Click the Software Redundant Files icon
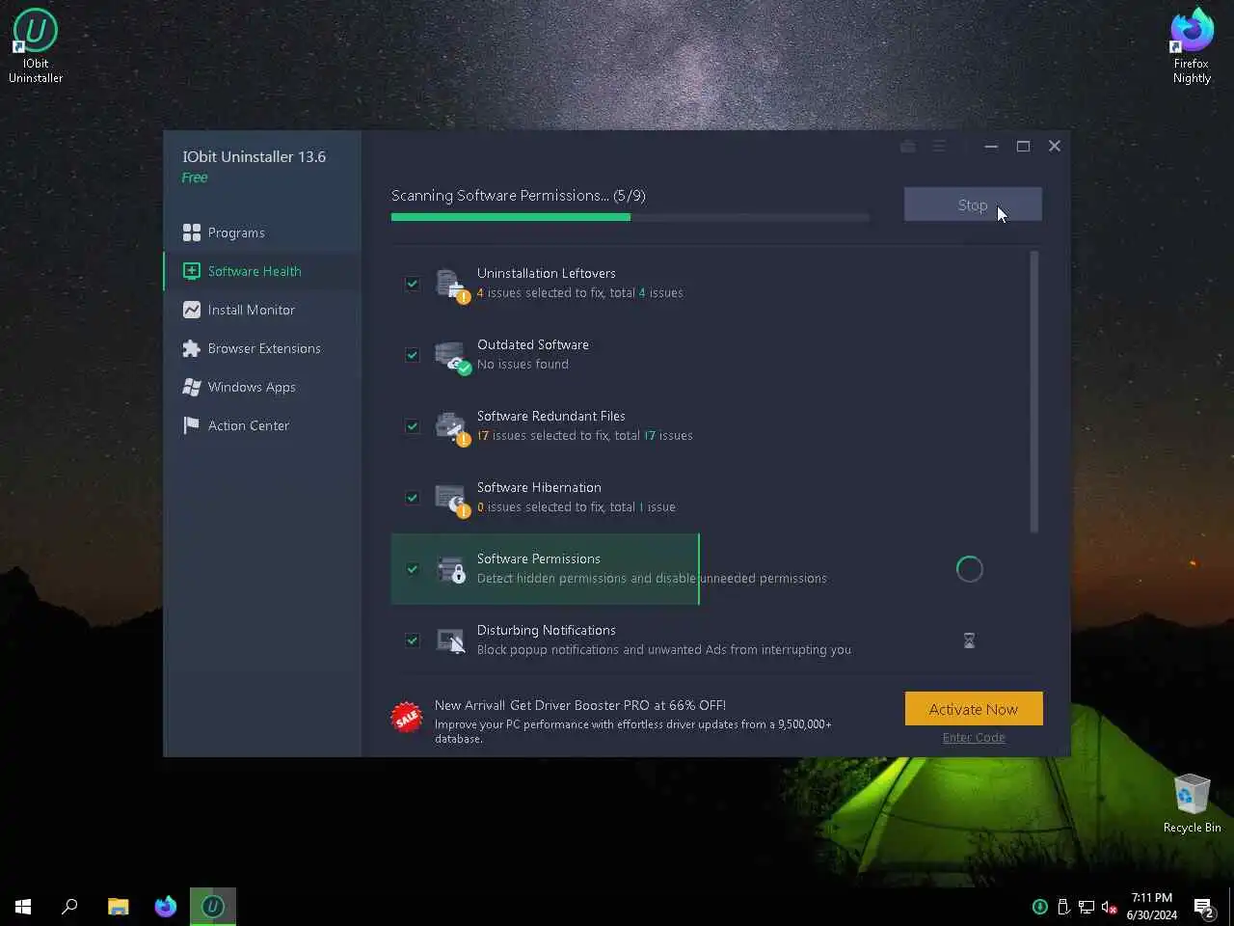 (451, 427)
